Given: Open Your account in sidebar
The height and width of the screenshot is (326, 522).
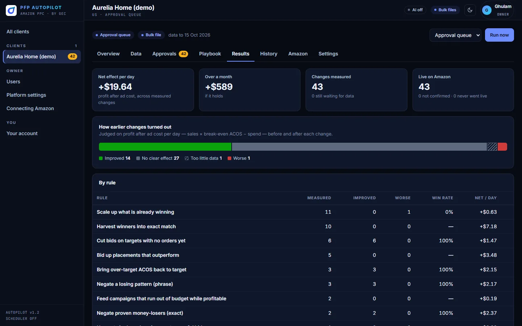Looking at the screenshot, I should (x=42, y=133).
